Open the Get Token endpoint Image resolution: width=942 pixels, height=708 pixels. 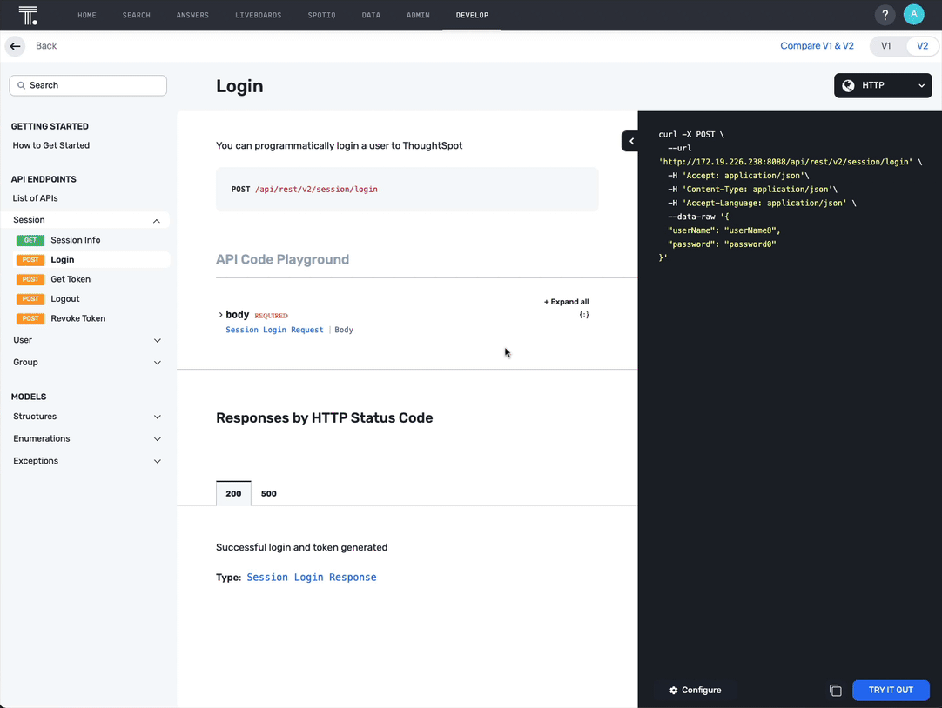click(71, 279)
